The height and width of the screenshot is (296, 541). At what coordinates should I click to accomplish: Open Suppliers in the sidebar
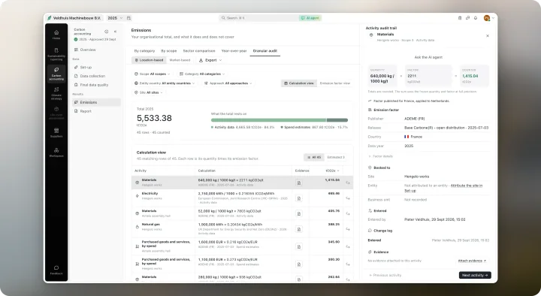click(56, 132)
